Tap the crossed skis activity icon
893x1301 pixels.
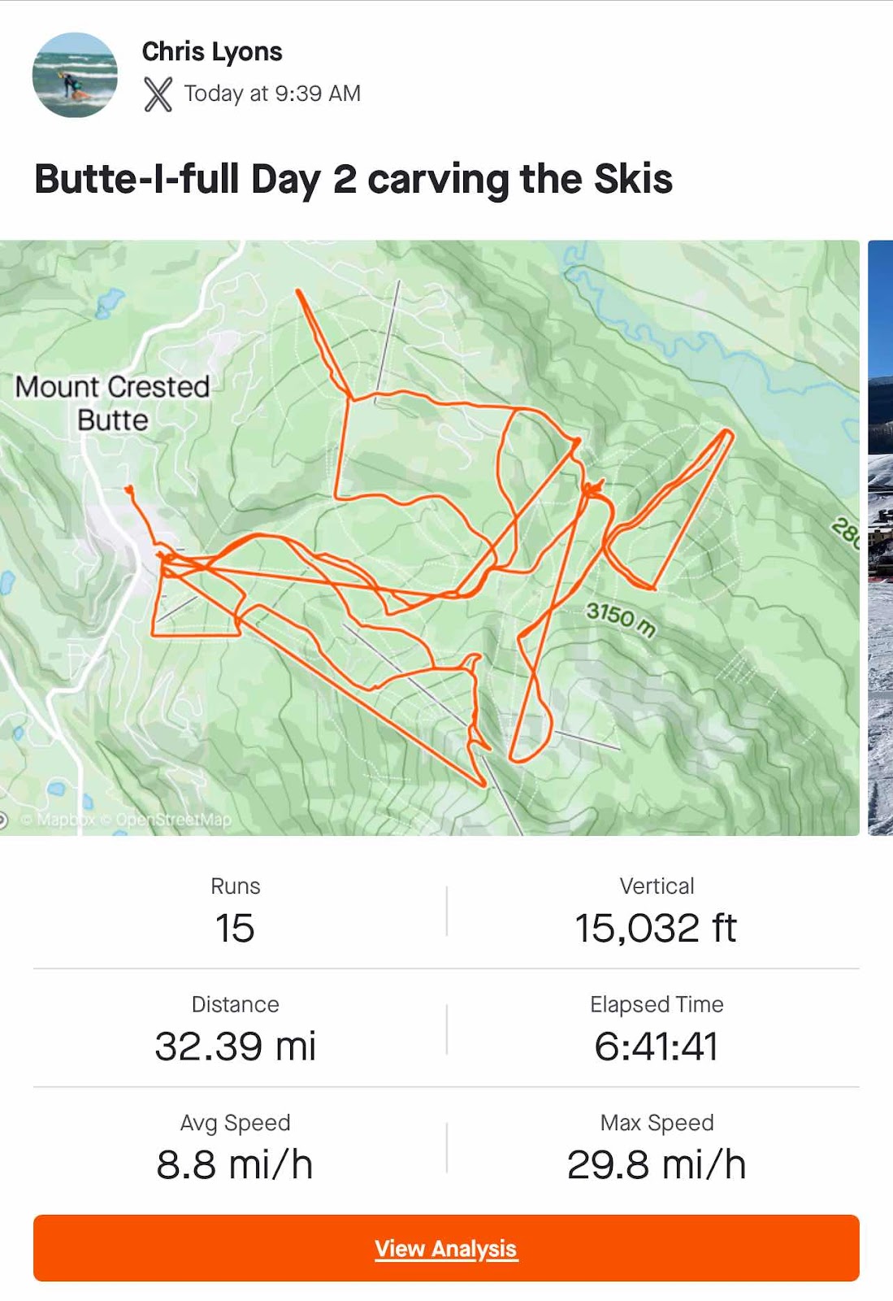[158, 94]
